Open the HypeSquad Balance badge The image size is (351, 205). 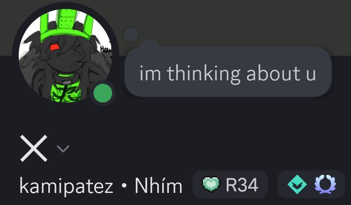pyautogui.click(x=297, y=184)
